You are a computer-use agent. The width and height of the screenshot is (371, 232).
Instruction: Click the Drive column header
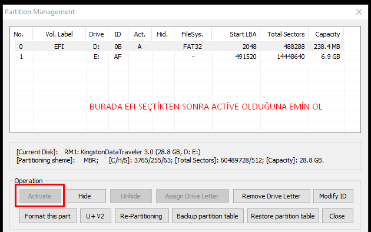click(x=97, y=34)
